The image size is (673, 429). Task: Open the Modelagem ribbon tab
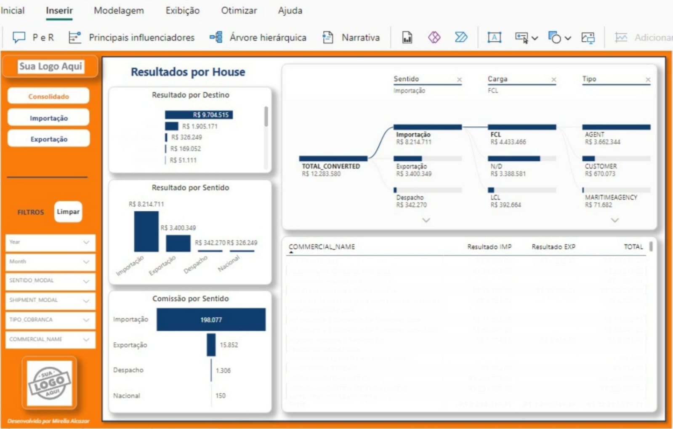(119, 11)
